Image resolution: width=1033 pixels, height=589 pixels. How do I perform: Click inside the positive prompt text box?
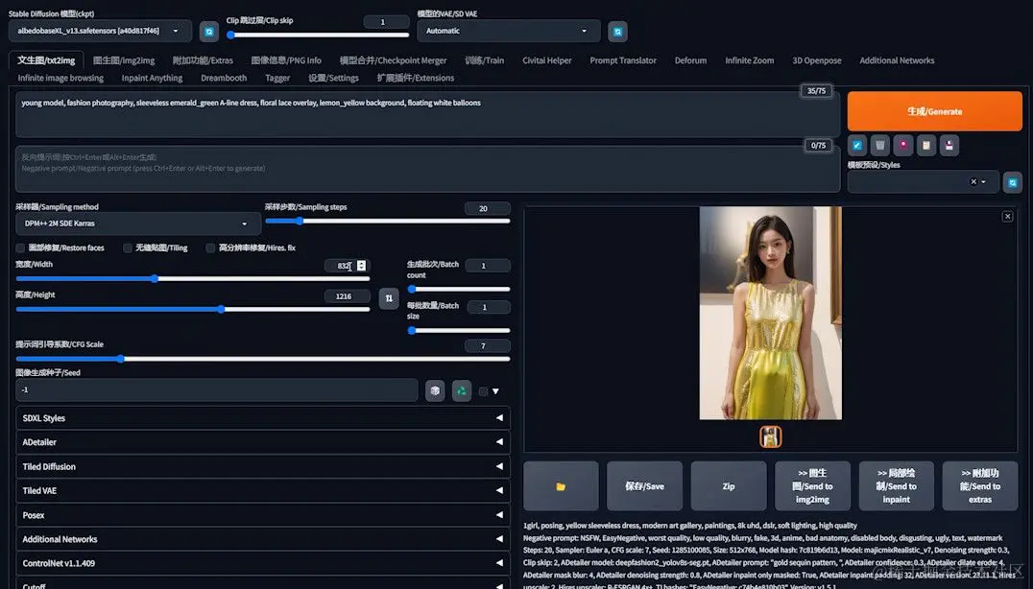(427, 114)
